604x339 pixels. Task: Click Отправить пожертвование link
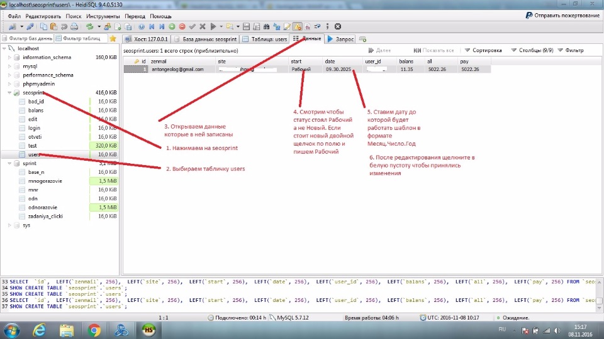[562, 15]
